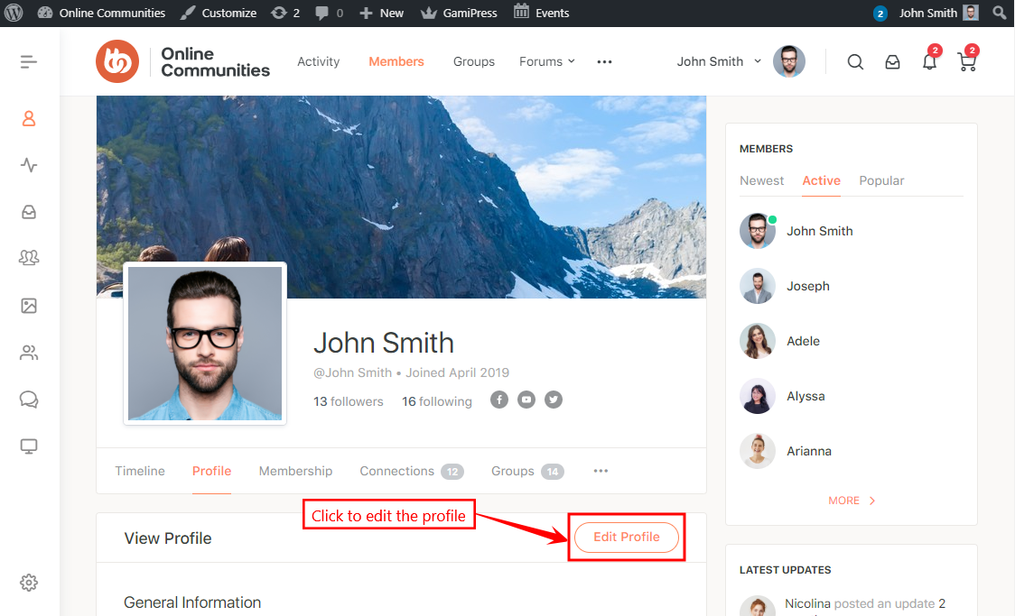Open the Notifications bell showing 2 alerts
1015x616 pixels.
929,61
